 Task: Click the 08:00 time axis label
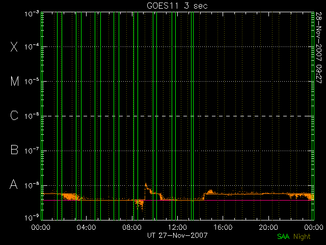(132, 227)
